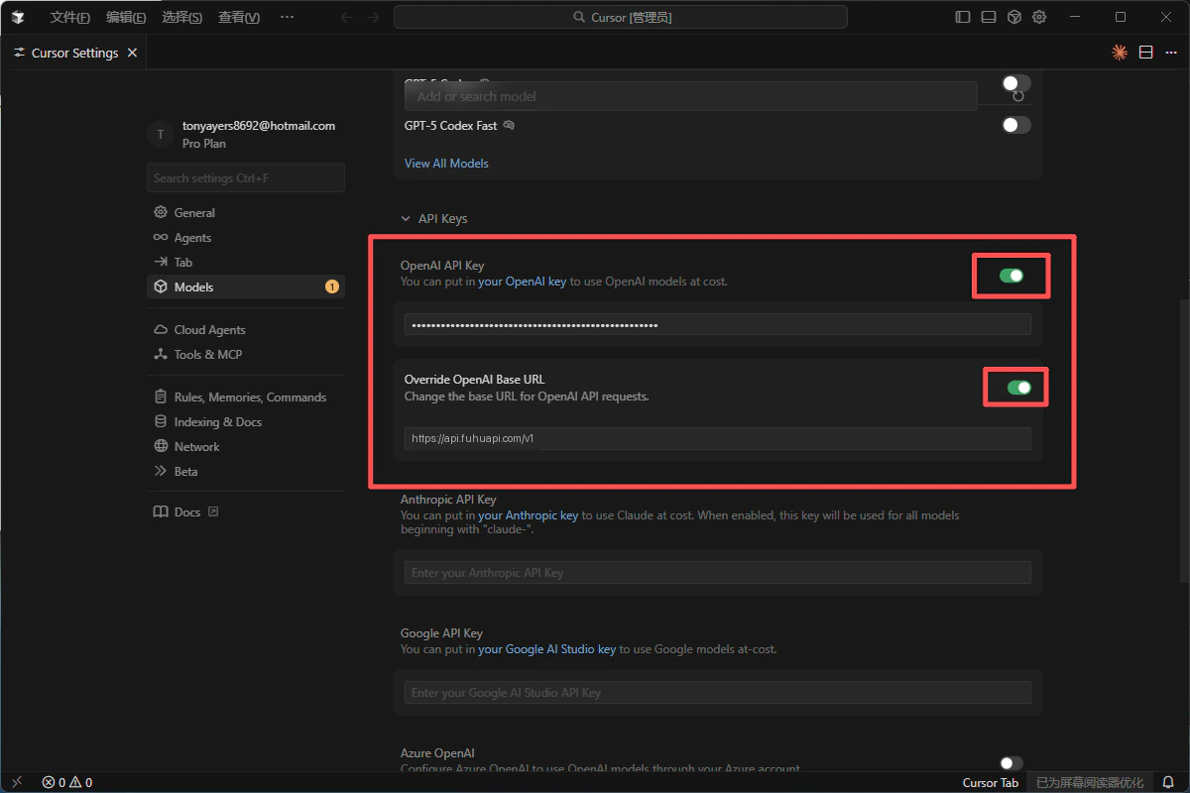Click the Agents infinity icon in sidebar
1190x793 pixels.
tap(161, 237)
